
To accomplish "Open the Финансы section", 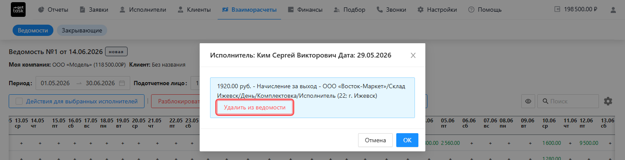I will 305,10.
